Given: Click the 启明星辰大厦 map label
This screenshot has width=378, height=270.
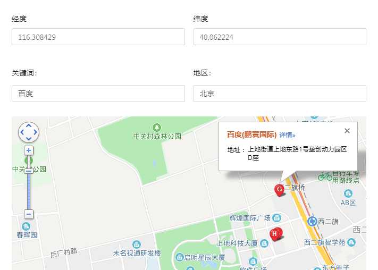Looking at the screenshot, I should coord(205,257).
